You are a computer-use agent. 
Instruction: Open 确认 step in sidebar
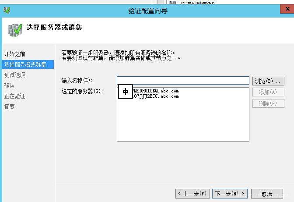(x=9, y=85)
